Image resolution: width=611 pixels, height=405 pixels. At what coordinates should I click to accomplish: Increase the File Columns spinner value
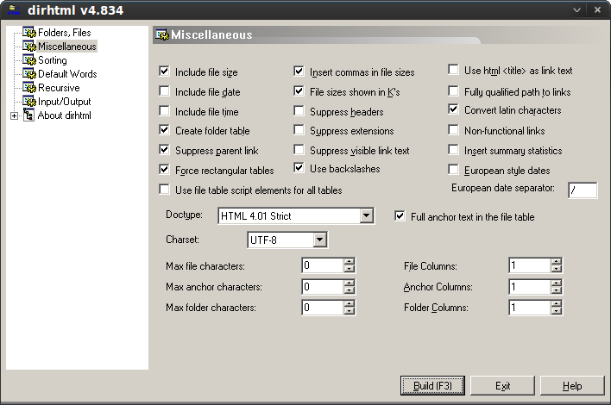pos(556,262)
